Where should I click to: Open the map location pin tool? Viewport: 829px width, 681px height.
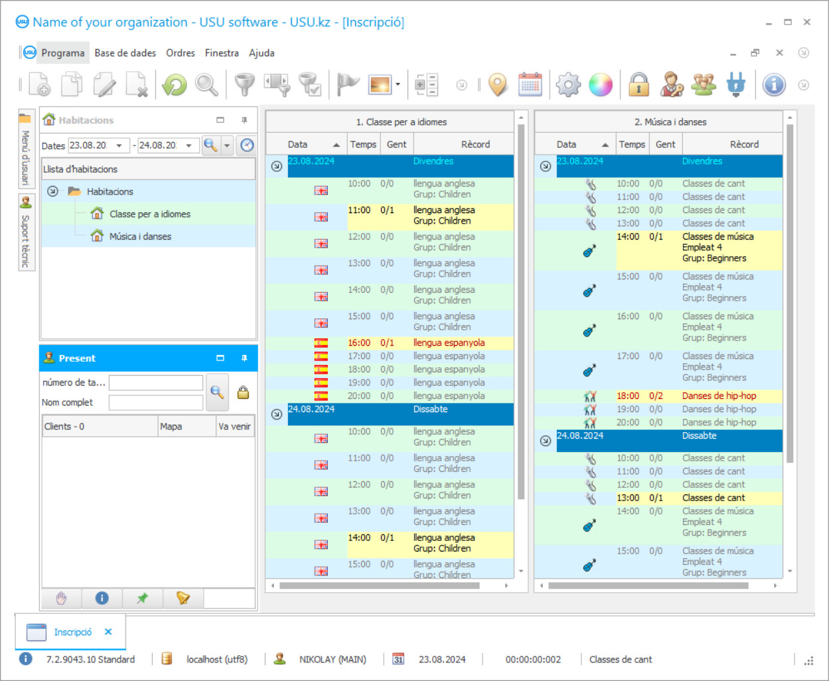point(498,85)
